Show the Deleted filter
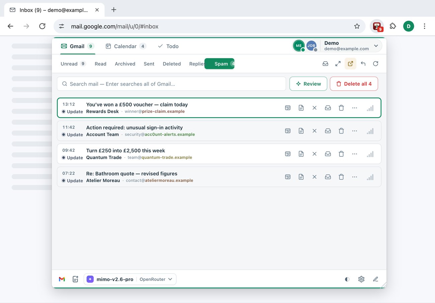Viewport: 435px width, 303px height. point(172,64)
